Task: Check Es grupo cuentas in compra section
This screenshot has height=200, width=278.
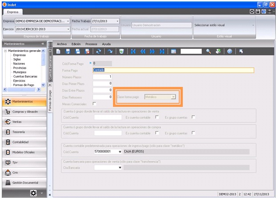Action: 193,133
